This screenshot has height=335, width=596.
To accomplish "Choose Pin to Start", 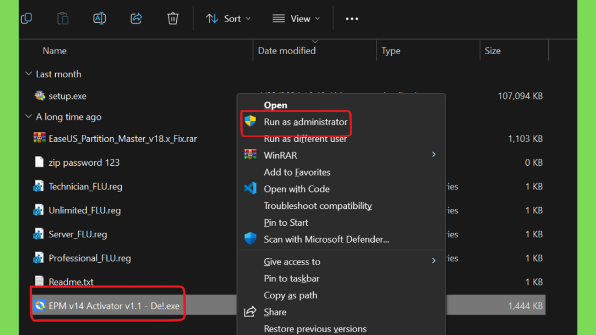I will 286,223.
